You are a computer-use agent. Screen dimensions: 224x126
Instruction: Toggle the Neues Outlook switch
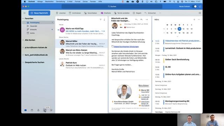pyautogui.click(x=194, y=6)
